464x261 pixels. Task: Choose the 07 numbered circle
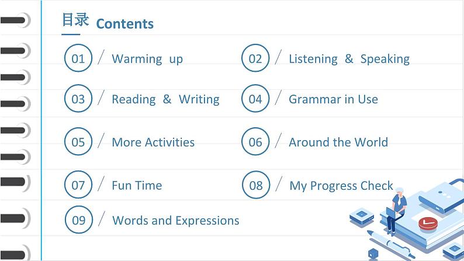point(78,185)
